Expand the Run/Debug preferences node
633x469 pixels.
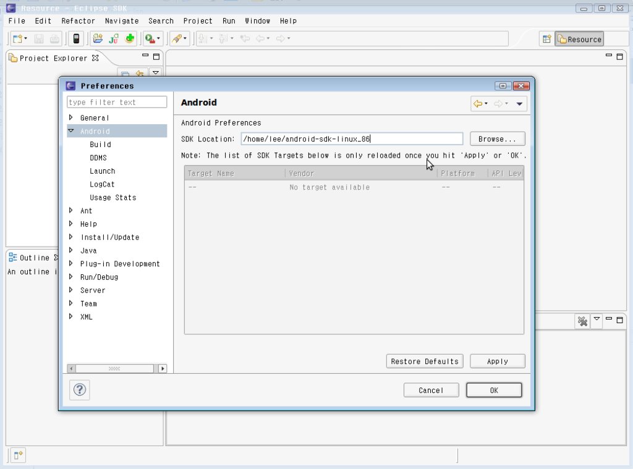point(71,277)
